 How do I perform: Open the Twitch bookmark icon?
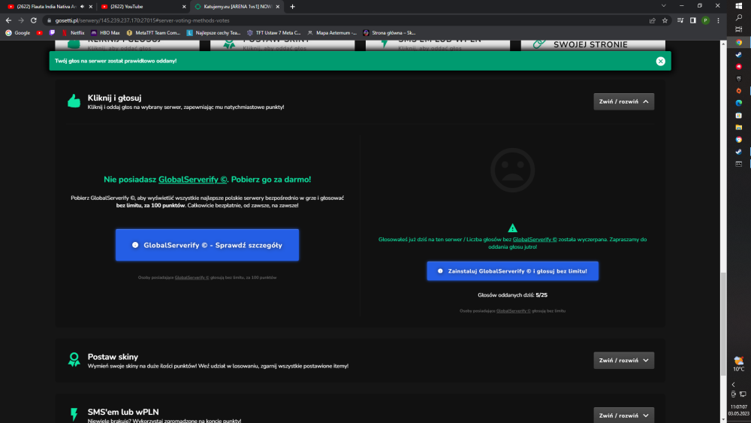[52, 33]
